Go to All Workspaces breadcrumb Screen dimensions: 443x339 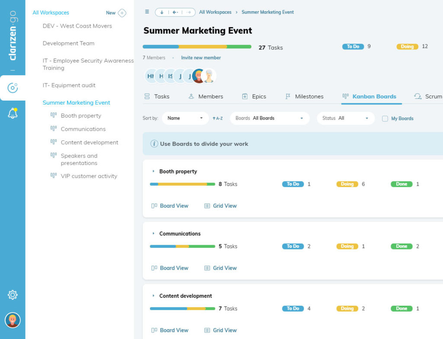pos(215,12)
